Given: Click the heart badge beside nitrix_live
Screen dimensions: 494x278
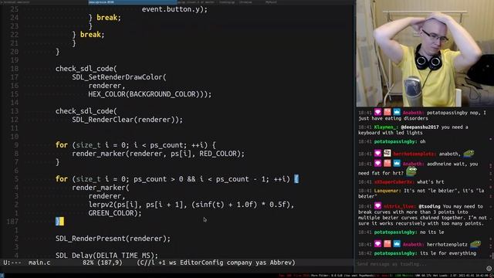Looking at the screenshot, I should coord(377,206).
